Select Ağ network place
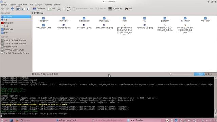The image size is (217, 122). [x=16, y=20]
